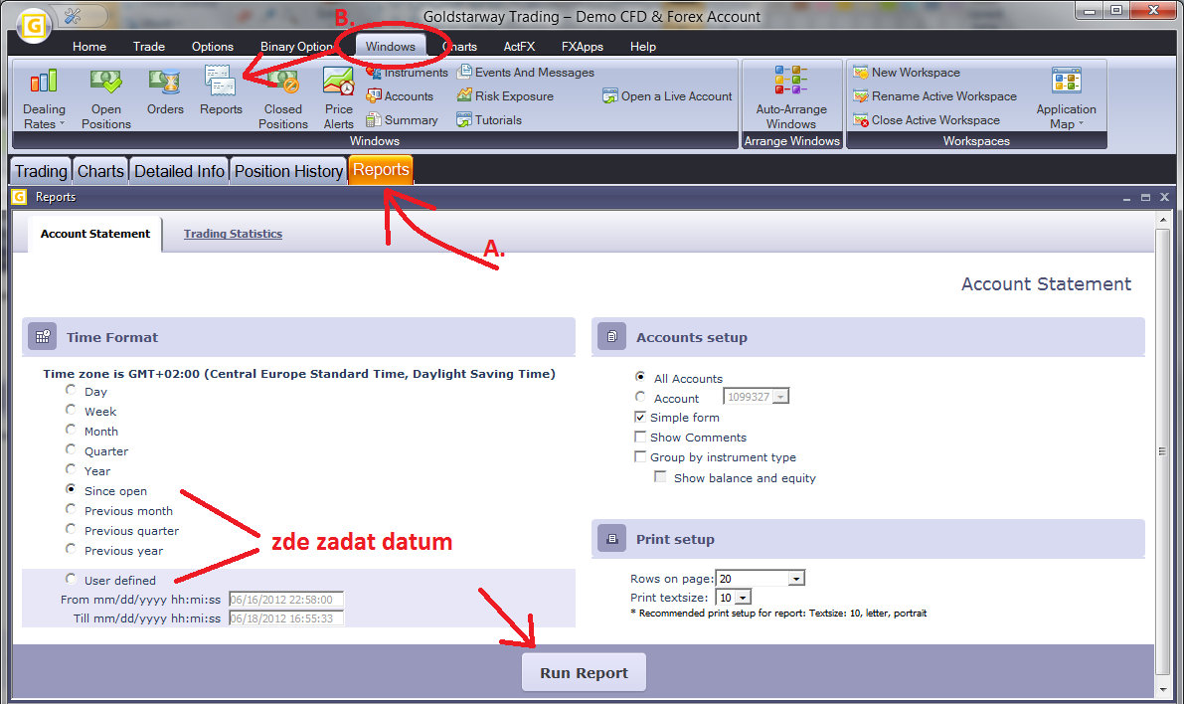The width and height of the screenshot is (1184, 704).
Task: Expand the Account number dropdown
Action: [781, 397]
